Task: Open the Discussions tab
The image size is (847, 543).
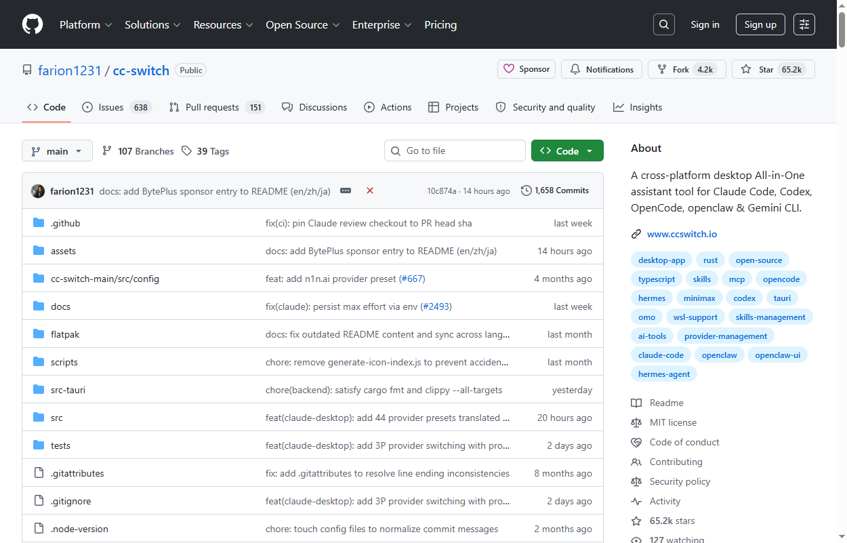Action: click(x=314, y=107)
